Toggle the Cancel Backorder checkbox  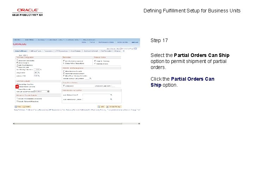[x=17, y=89]
